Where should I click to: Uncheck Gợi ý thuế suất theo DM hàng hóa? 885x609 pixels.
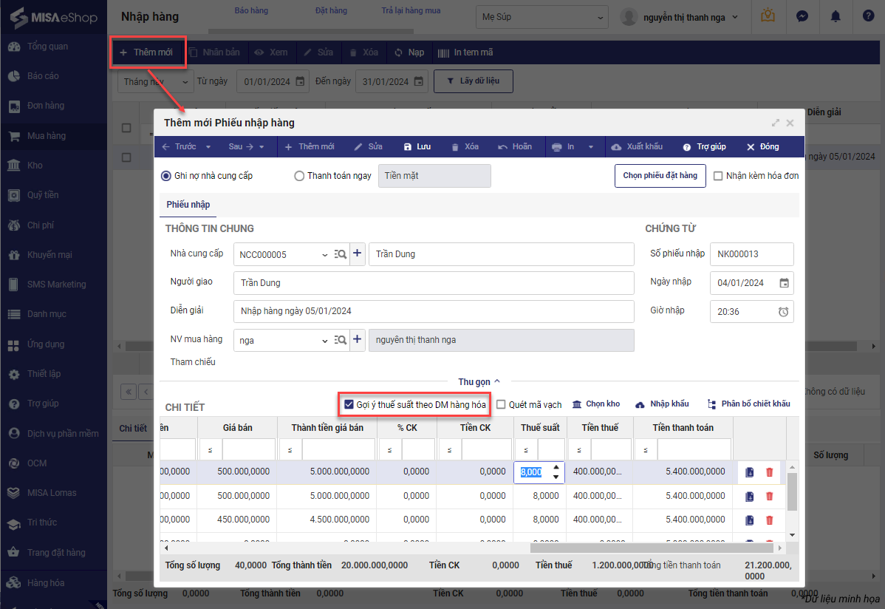point(349,404)
